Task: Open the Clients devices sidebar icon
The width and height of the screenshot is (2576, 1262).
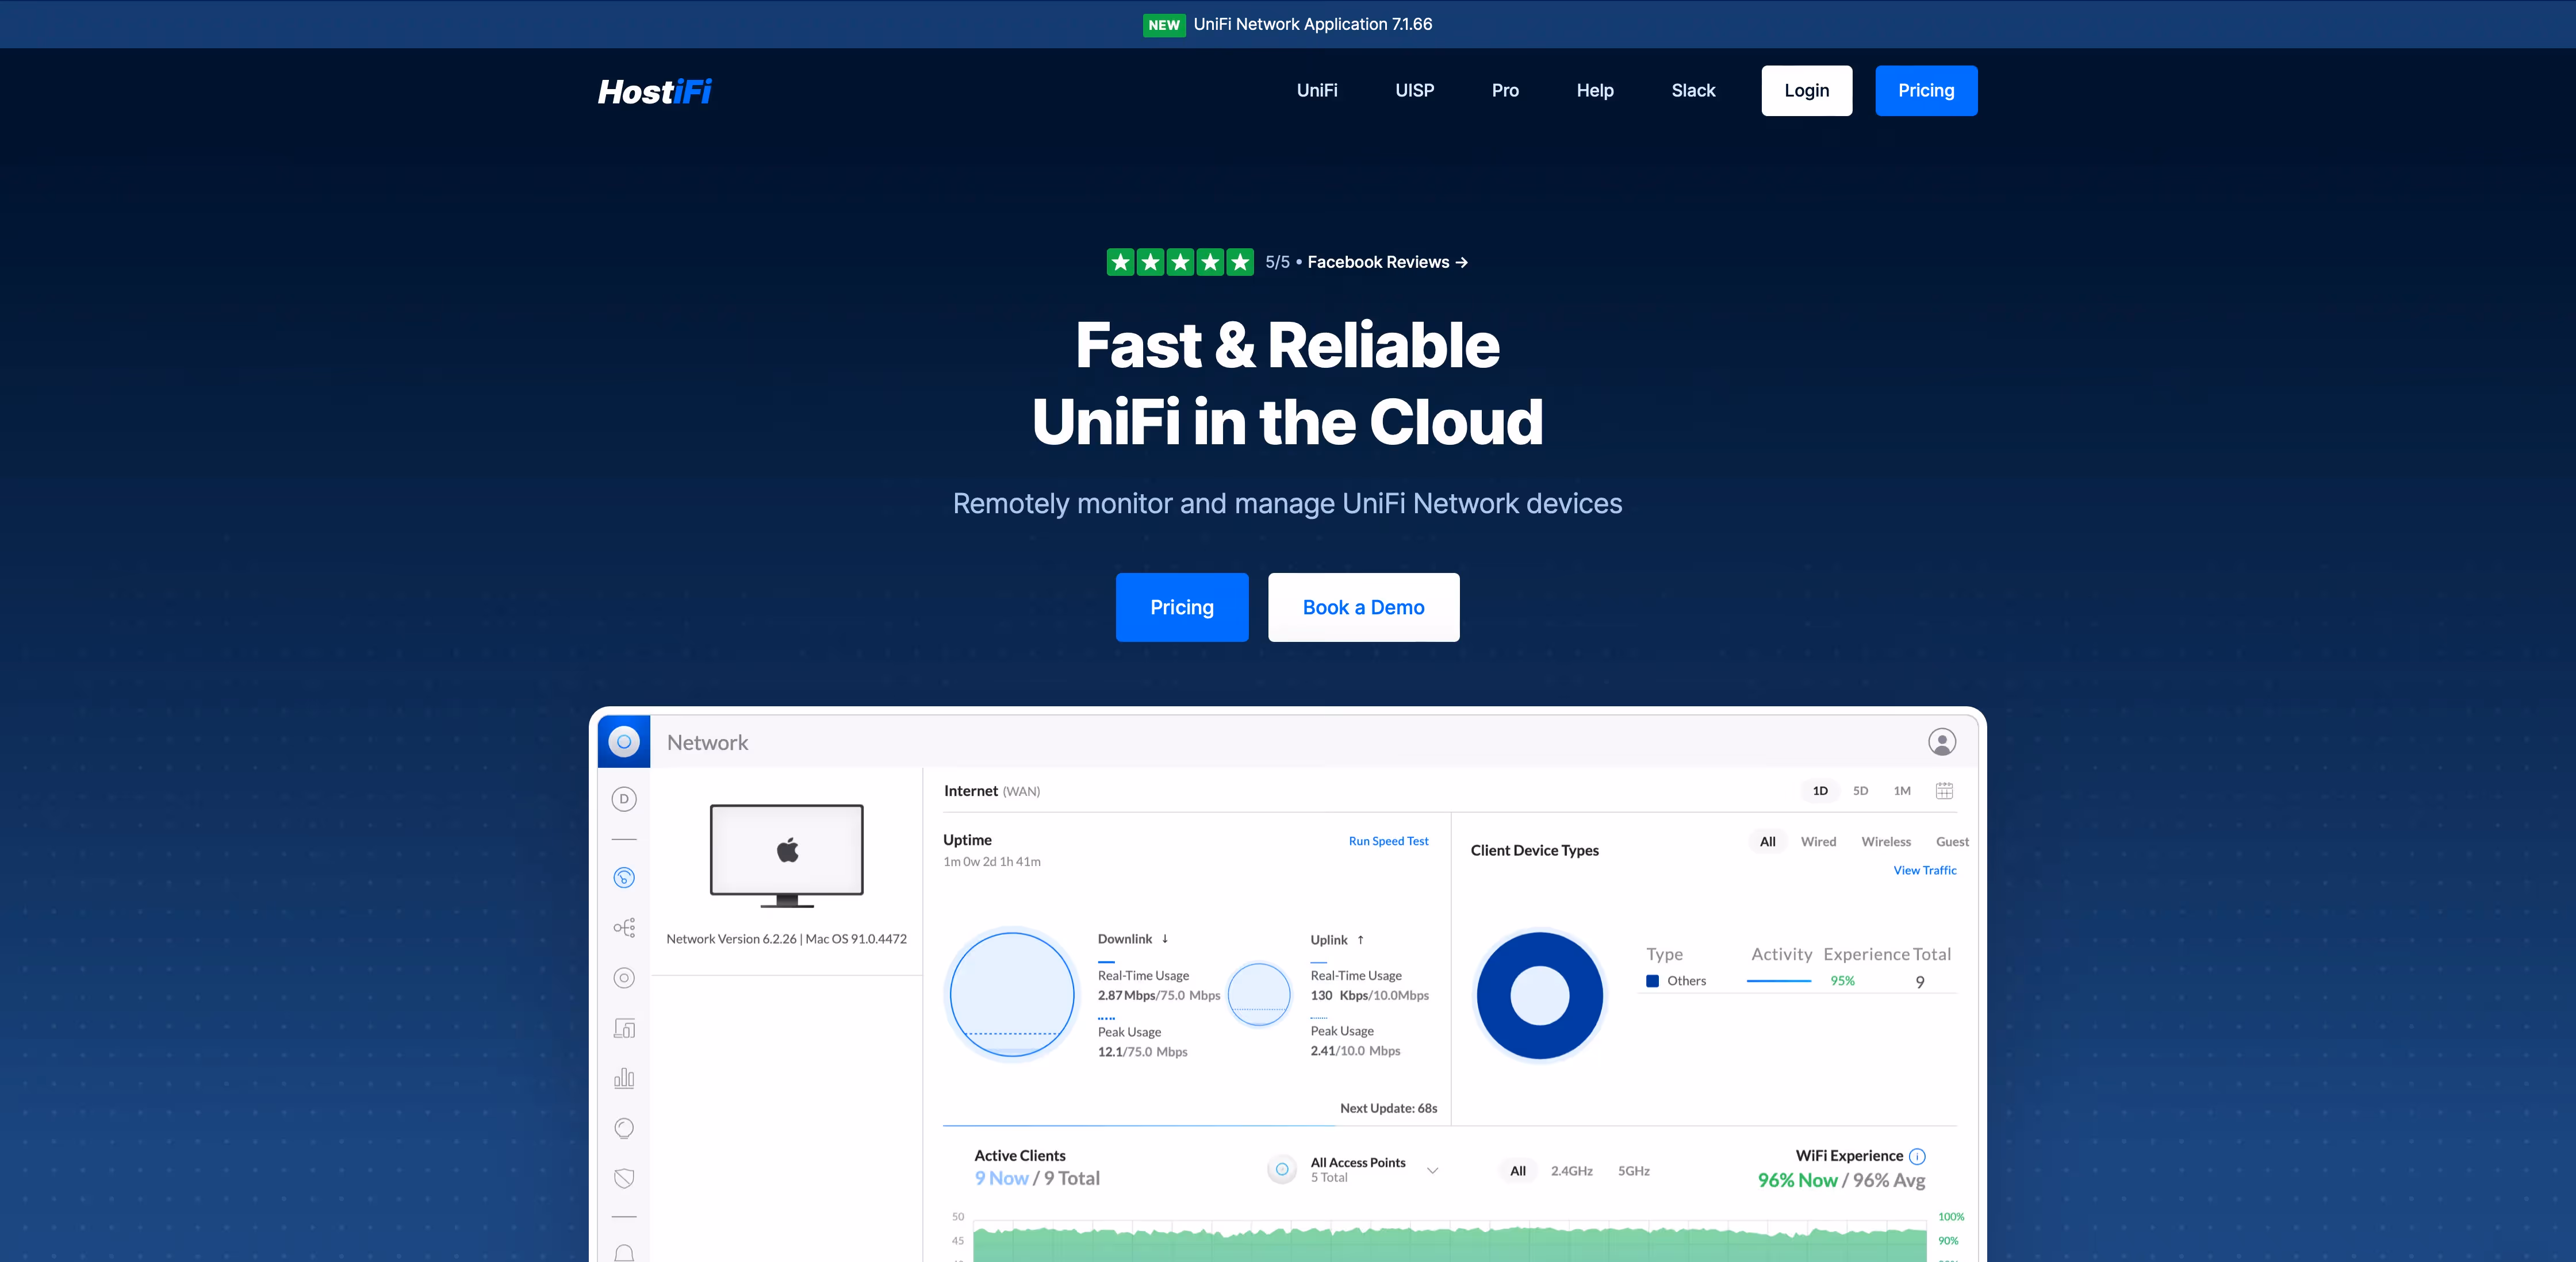Action: (624, 1028)
